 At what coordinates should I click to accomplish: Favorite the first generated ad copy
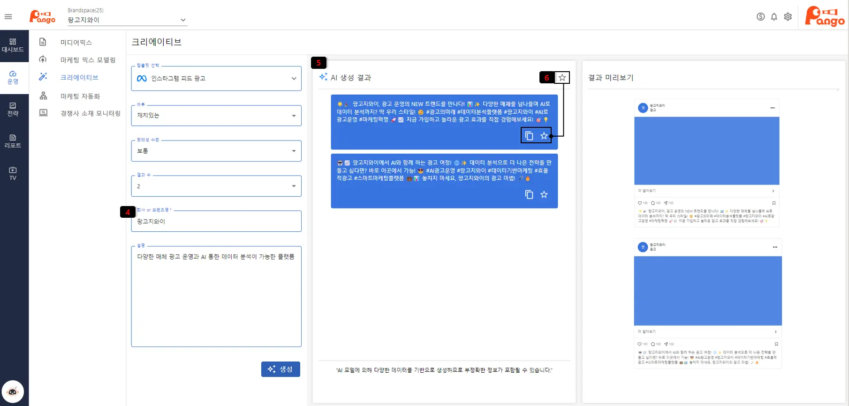click(544, 136)
